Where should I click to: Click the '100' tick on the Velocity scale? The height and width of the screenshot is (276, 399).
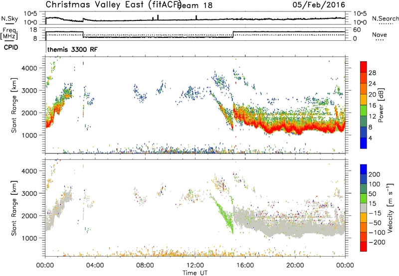[x=375, y=184]
